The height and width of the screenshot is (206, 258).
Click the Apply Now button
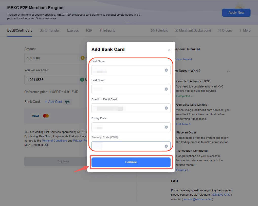click(236, 12)
